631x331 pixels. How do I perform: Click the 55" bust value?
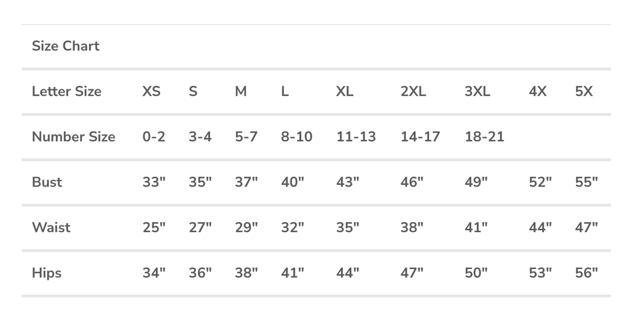point(587,182)
